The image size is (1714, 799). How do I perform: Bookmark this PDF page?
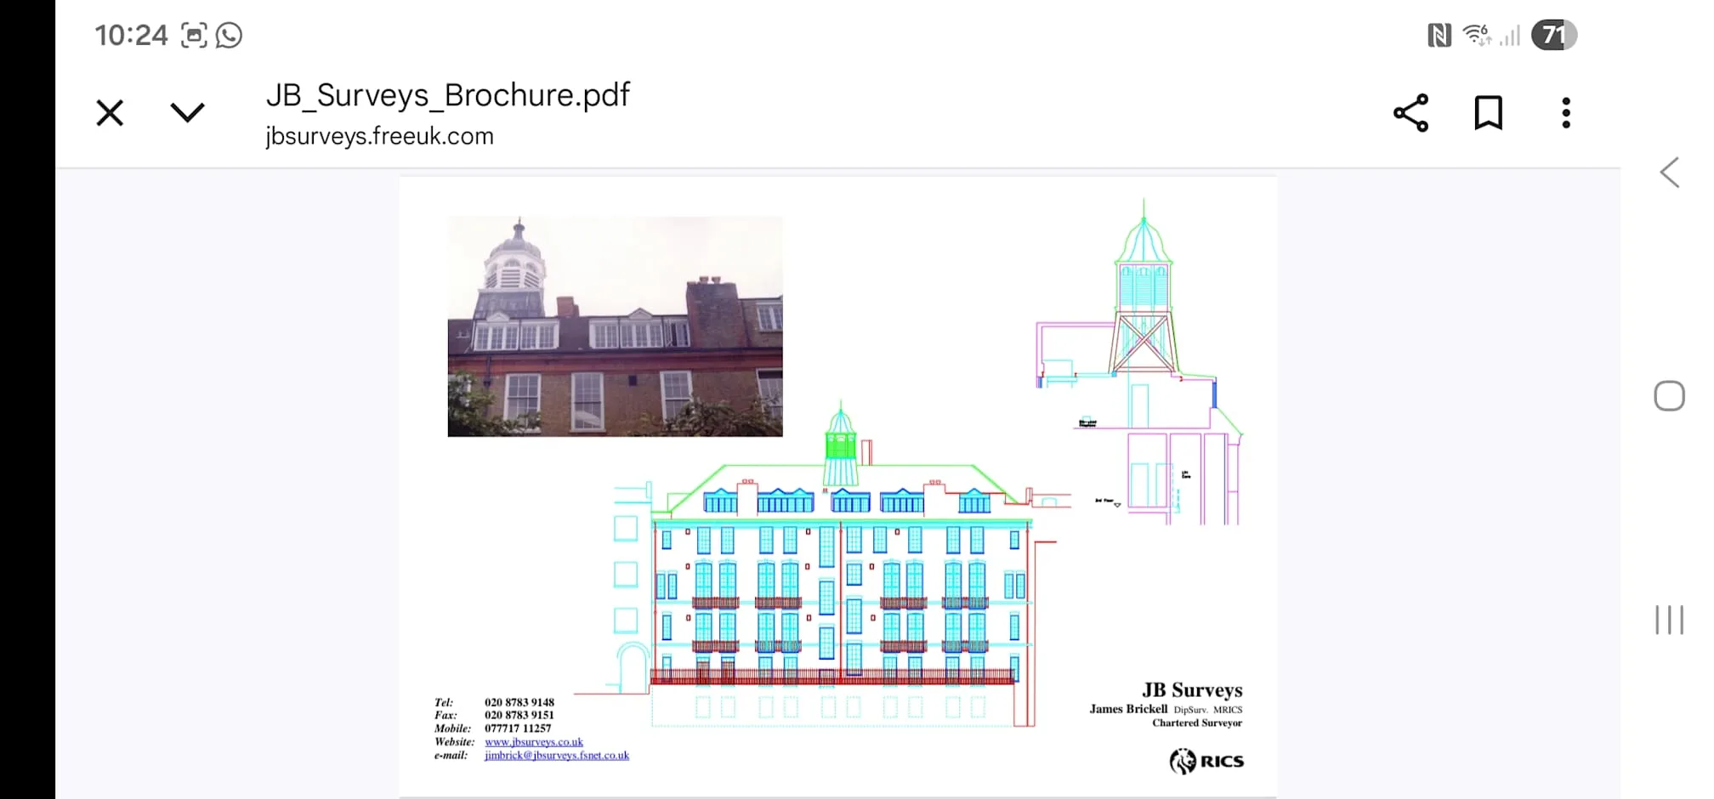coord(1488,113)
